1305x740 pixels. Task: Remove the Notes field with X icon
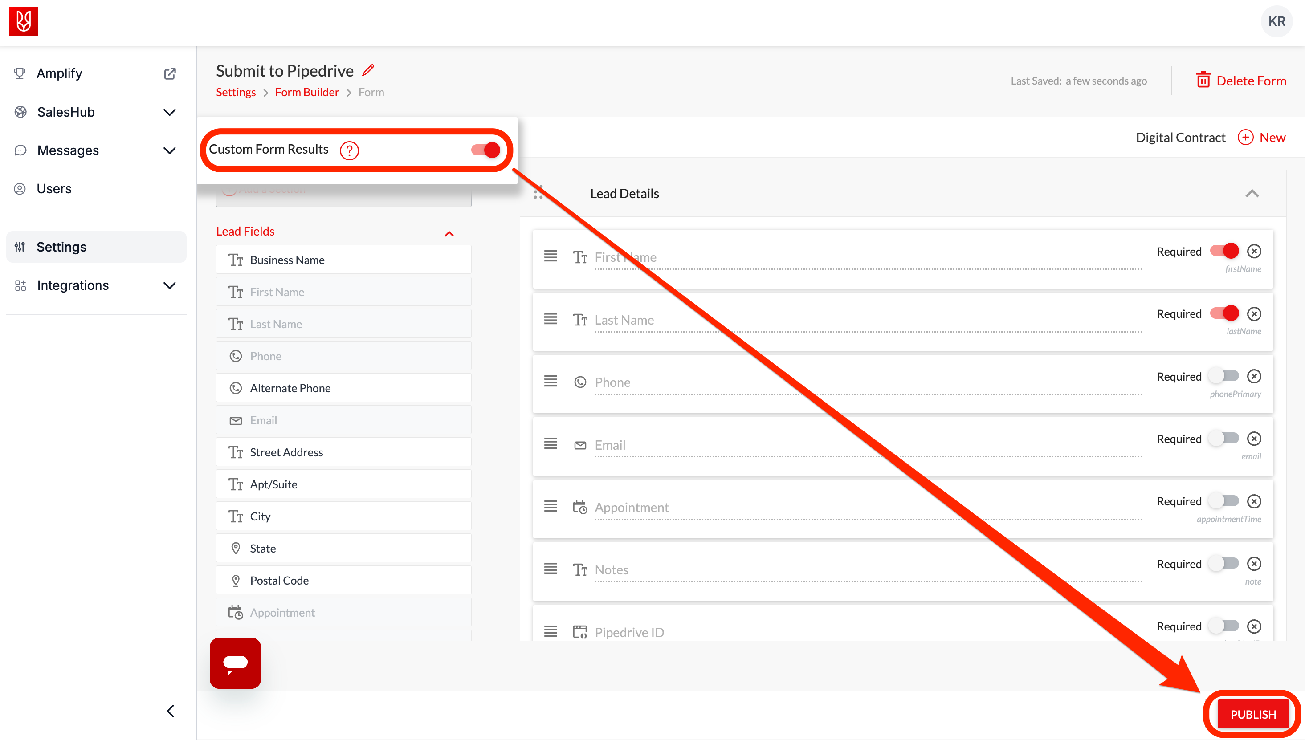click(1254, 564)
